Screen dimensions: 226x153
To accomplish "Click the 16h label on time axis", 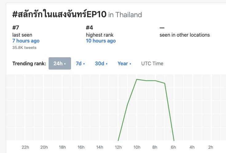I will coord(81,147).
